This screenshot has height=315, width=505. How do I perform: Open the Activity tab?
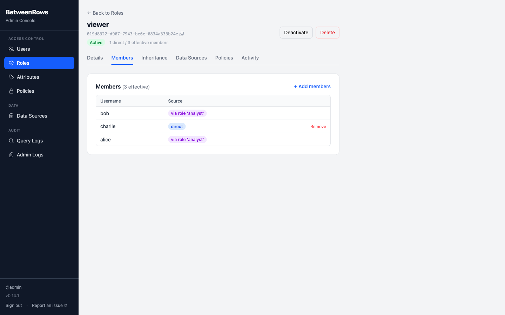click(250, 58)
